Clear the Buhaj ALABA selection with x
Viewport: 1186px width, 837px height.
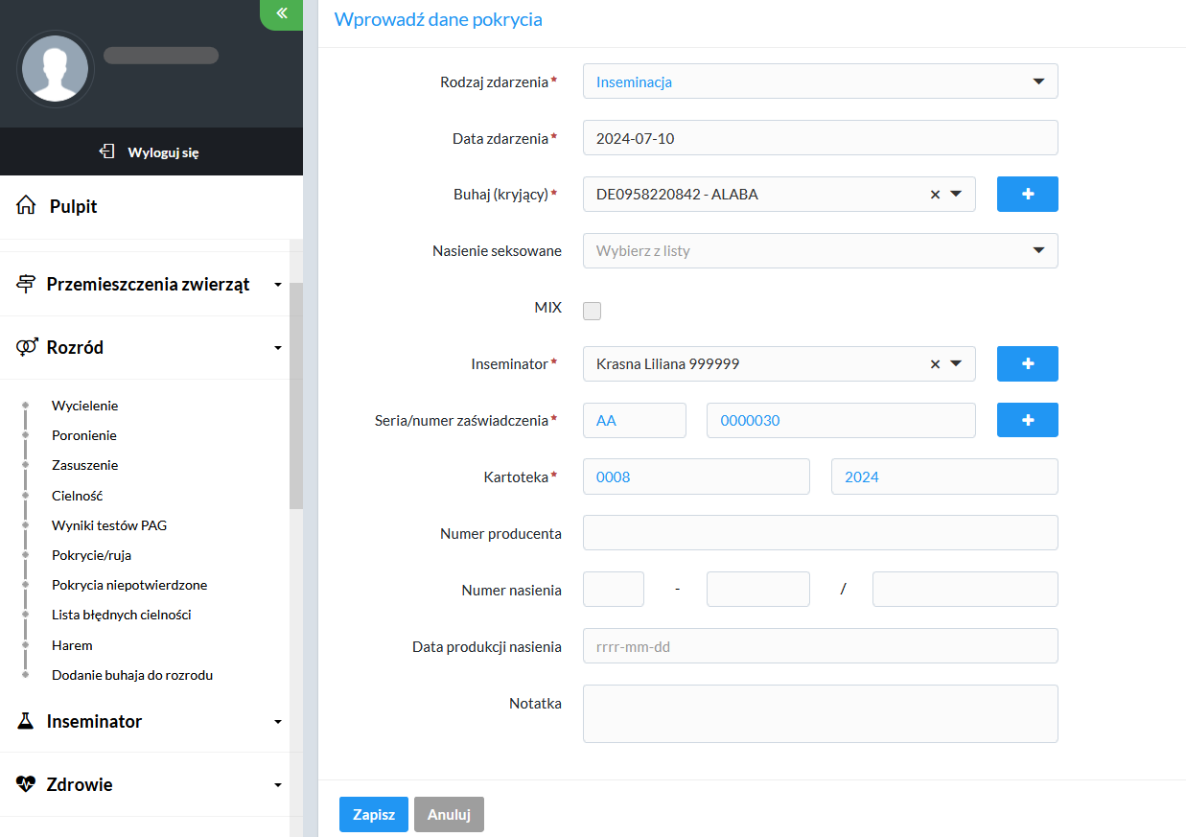click(x=935, y=195)
